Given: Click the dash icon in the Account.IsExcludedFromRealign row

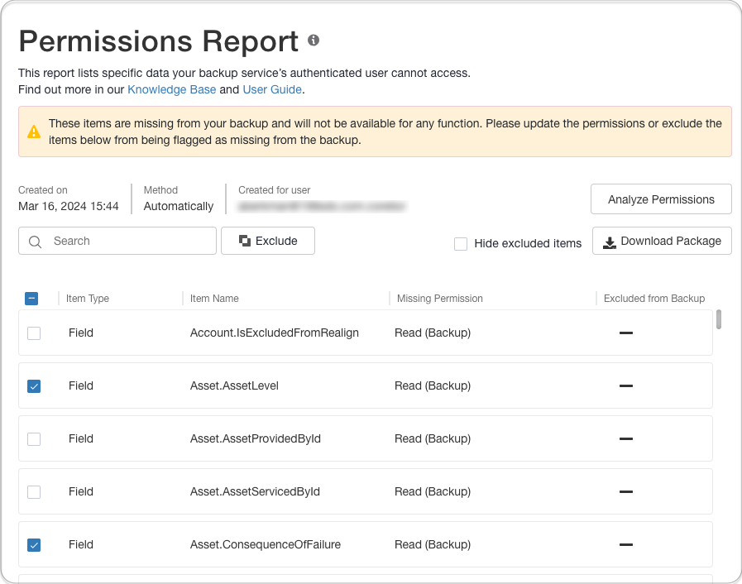Looking at the screenshot, I should 626,333.
